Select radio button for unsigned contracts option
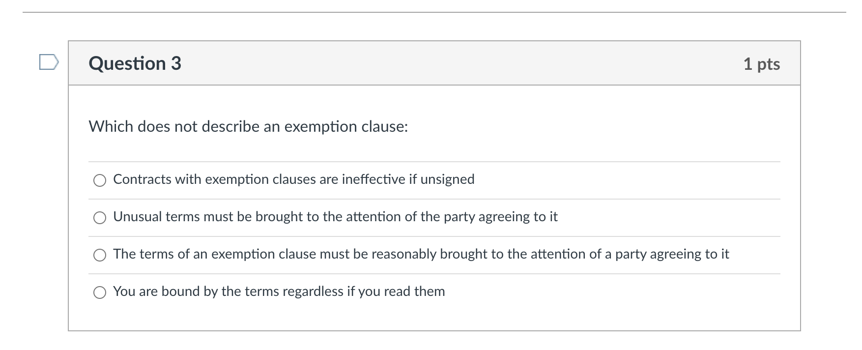Viewport: 862px width, 350px height. click(x=100, y=180)
